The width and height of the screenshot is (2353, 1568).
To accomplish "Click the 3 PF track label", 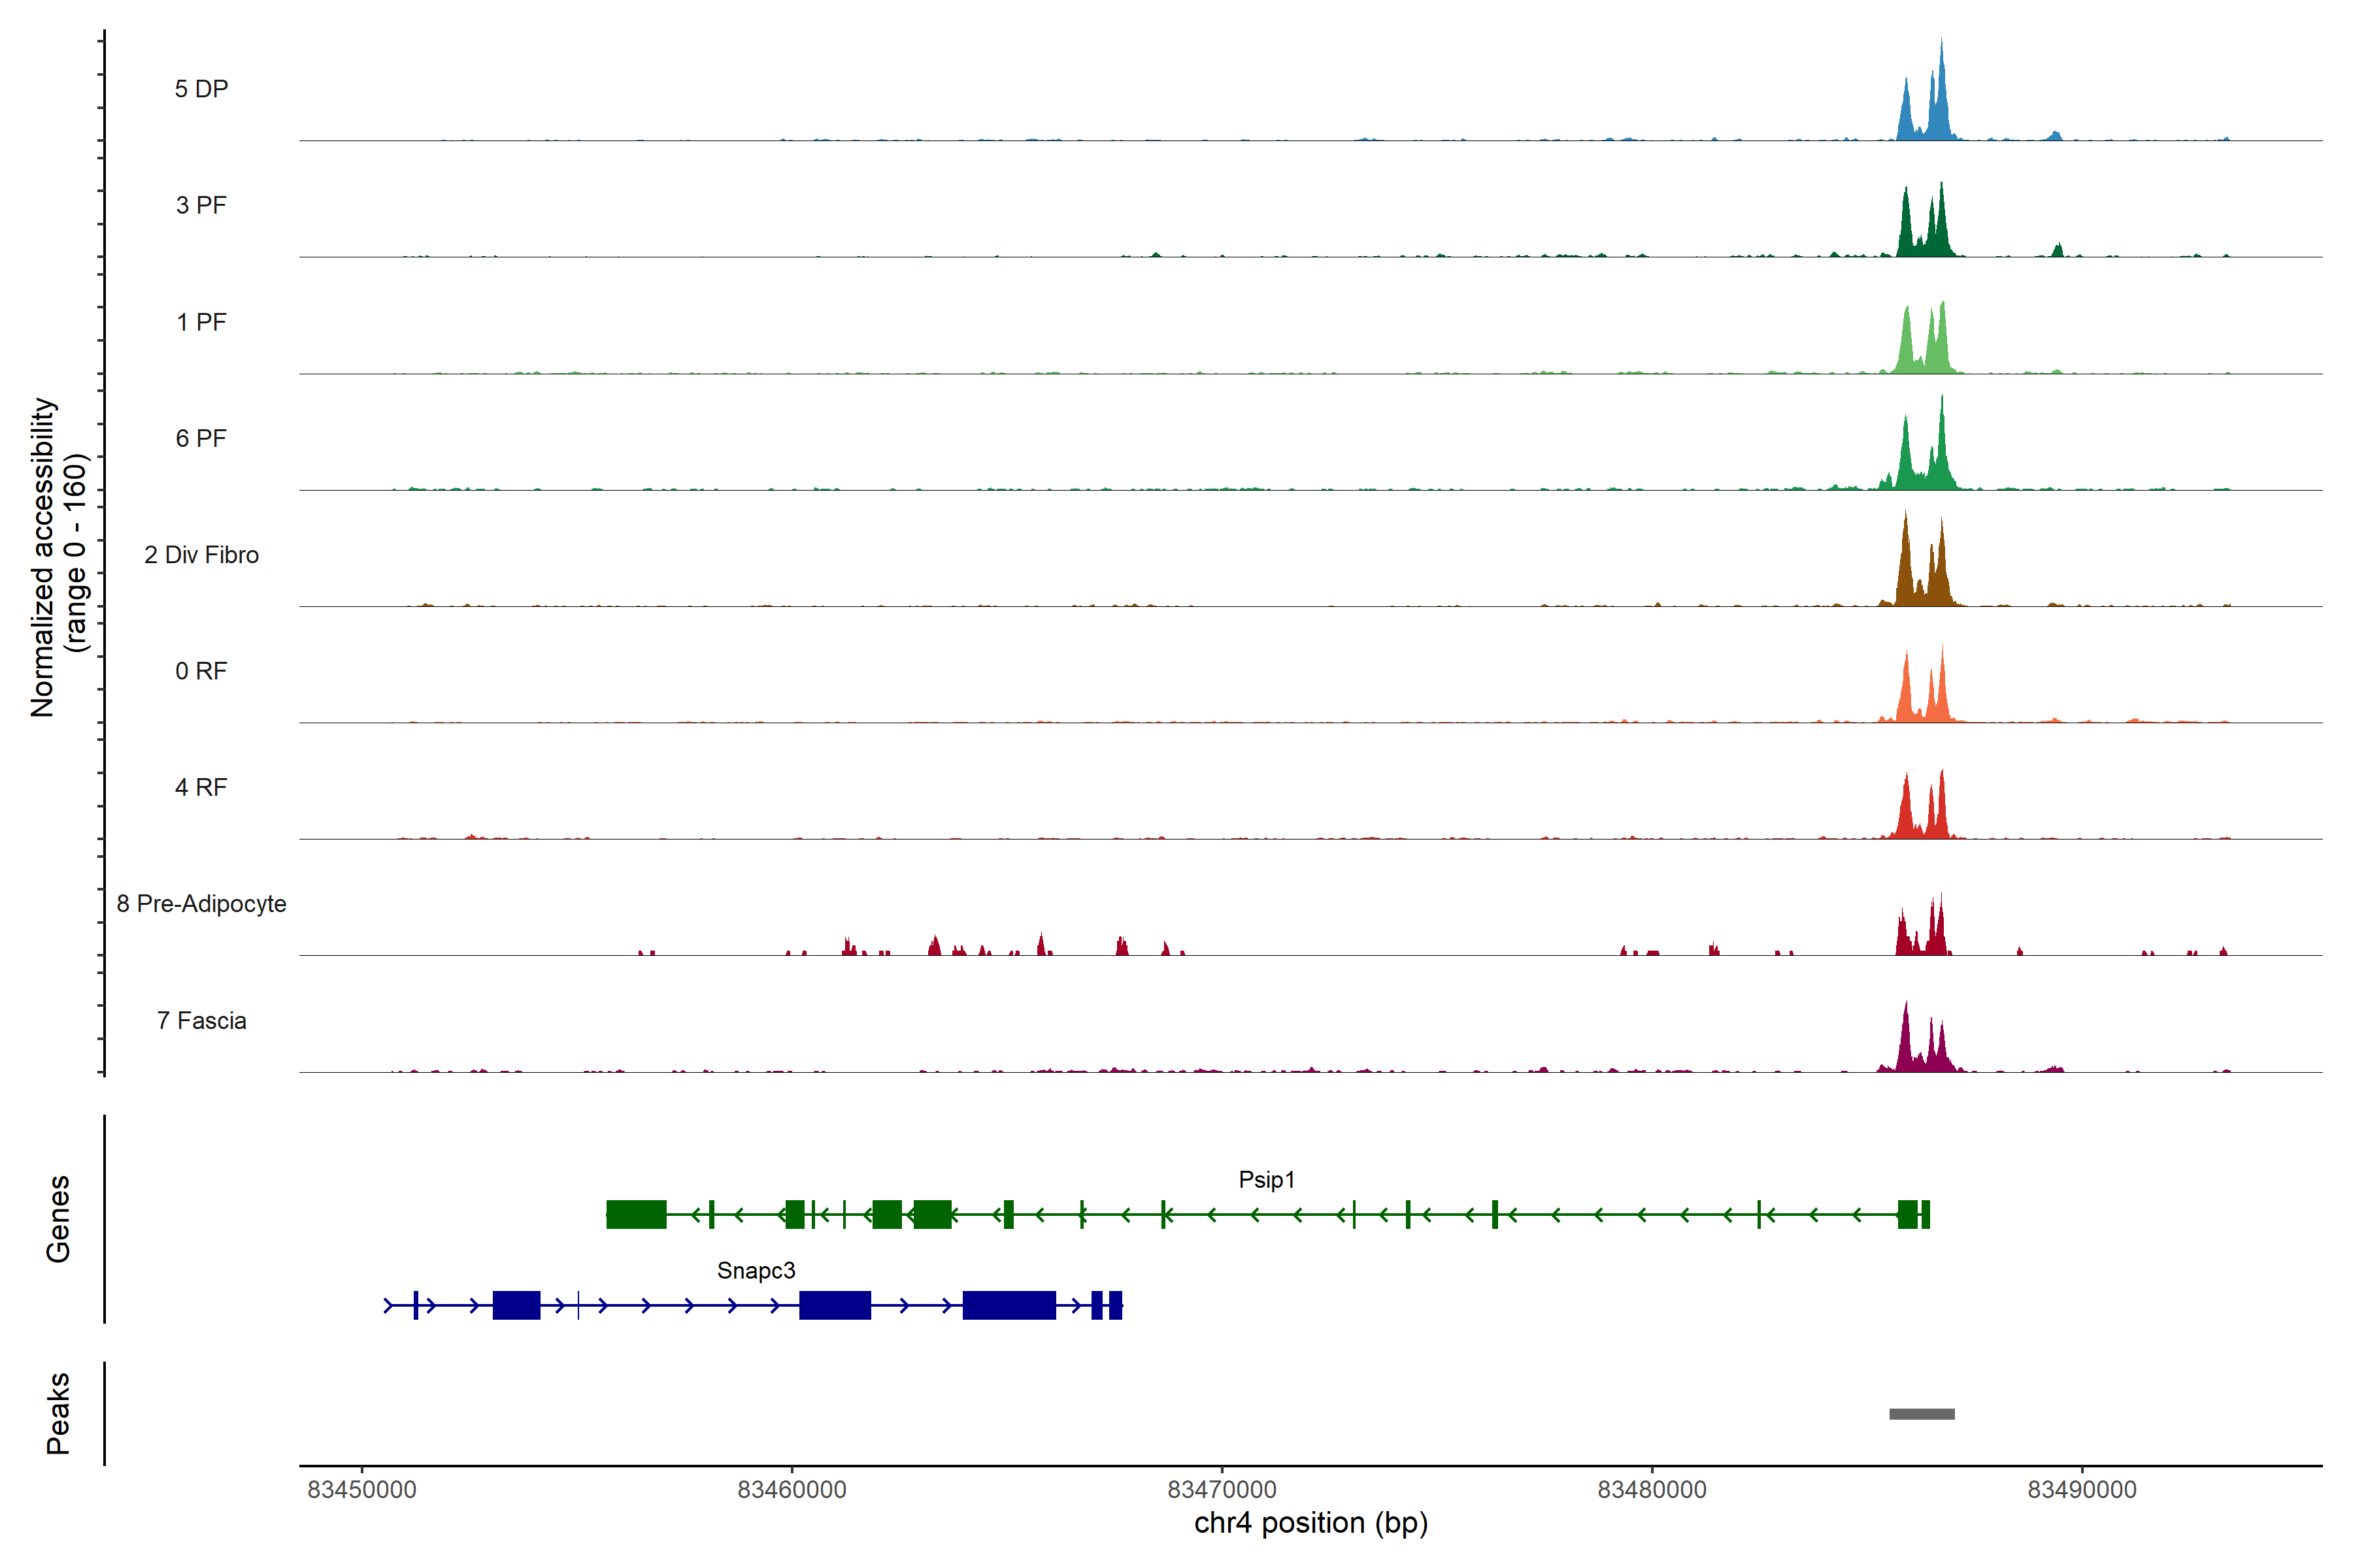I will point(201,205).
